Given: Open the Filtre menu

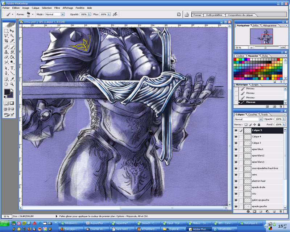Looking at the screenshot, I should coord(57,8).
